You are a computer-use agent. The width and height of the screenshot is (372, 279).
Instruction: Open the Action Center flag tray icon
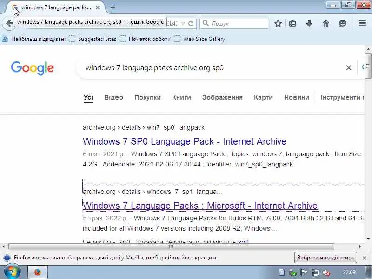tap(304, 272)
